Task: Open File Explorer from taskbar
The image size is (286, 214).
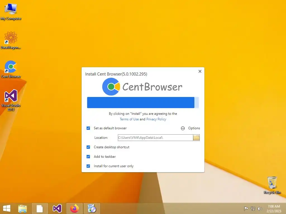Action: tap(22, 208)
